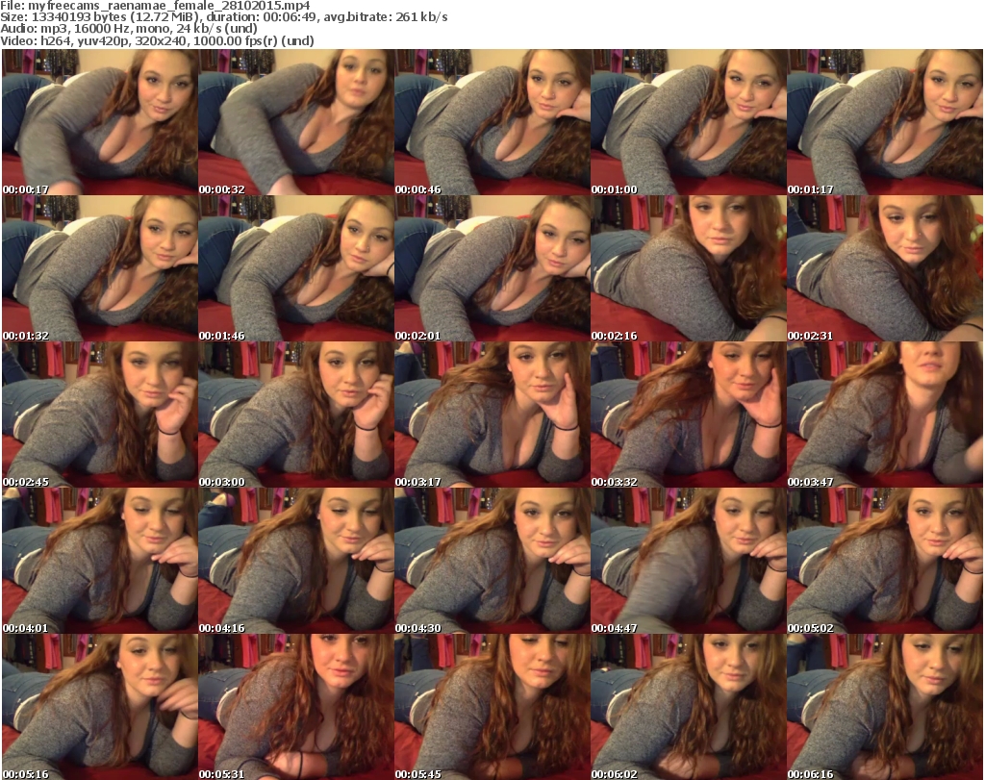Click the Audio line reading mp3, 16000 Hz
Image resolution: width=985 pixels, height=780 pixels.
click(129, 29)
